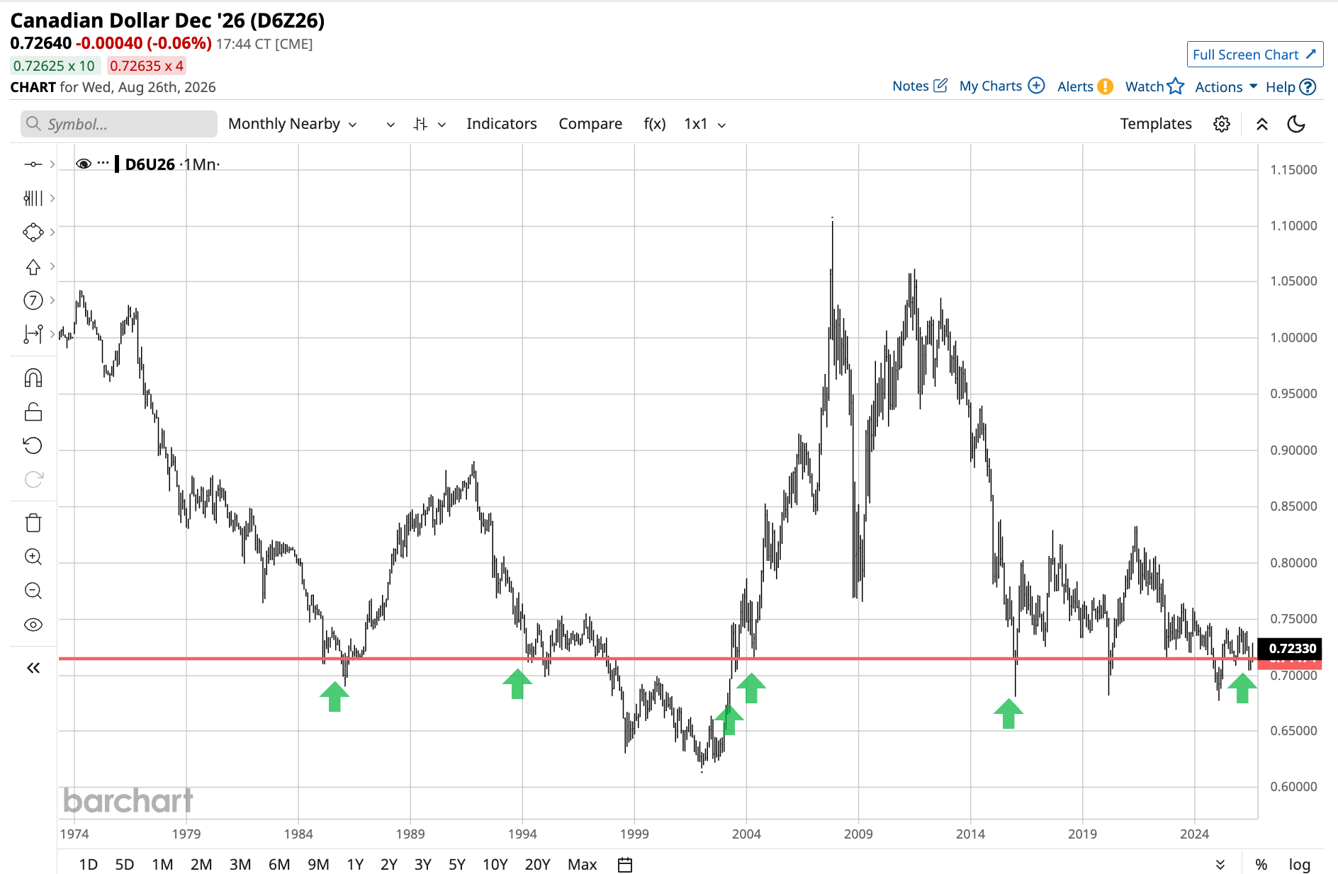The width and height of the screenshot is (1338, 874).
Task: Open the Templates menu
Action: (1156, 124)
